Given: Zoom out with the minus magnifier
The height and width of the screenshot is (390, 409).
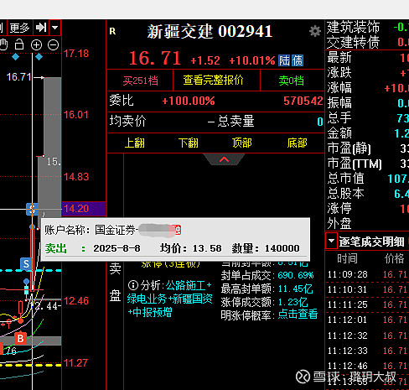Looking at the screenshot, I should pos(53,44).
